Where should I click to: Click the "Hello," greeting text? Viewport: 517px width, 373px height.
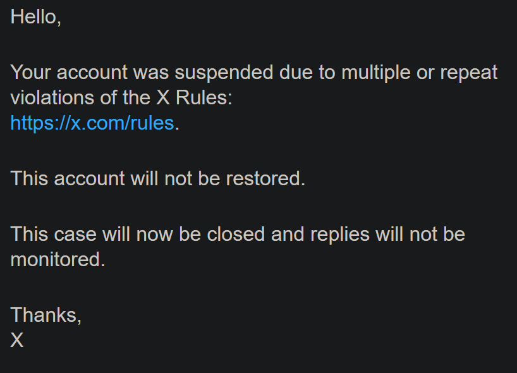(x=35, y=17)
